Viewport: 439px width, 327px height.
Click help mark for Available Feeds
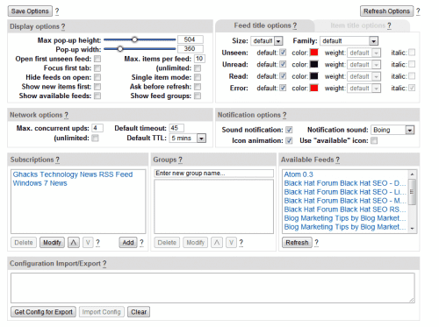(338, 160)
